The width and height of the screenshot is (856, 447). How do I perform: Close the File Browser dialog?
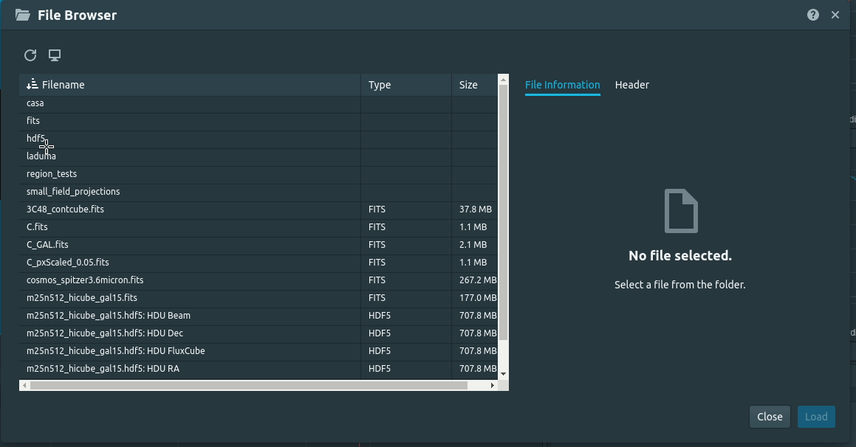click(770, 416)
